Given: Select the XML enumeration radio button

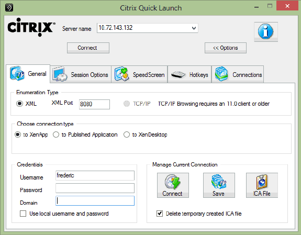Looking at the screenshot, I should tap(19, 104).
